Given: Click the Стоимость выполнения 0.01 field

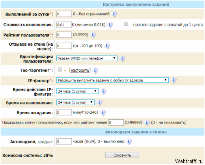Looking at the screenshot, I should point(64,25).
